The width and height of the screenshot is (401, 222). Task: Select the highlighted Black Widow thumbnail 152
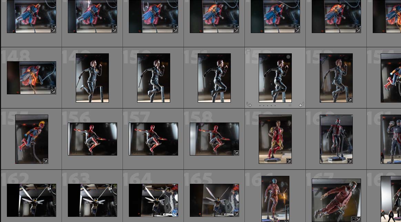[275, 78]
